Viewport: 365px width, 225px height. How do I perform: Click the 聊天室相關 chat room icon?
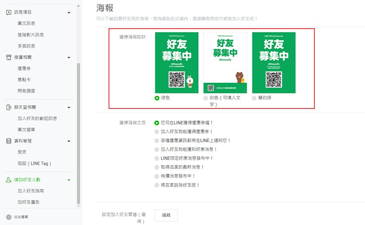[9, 107]
